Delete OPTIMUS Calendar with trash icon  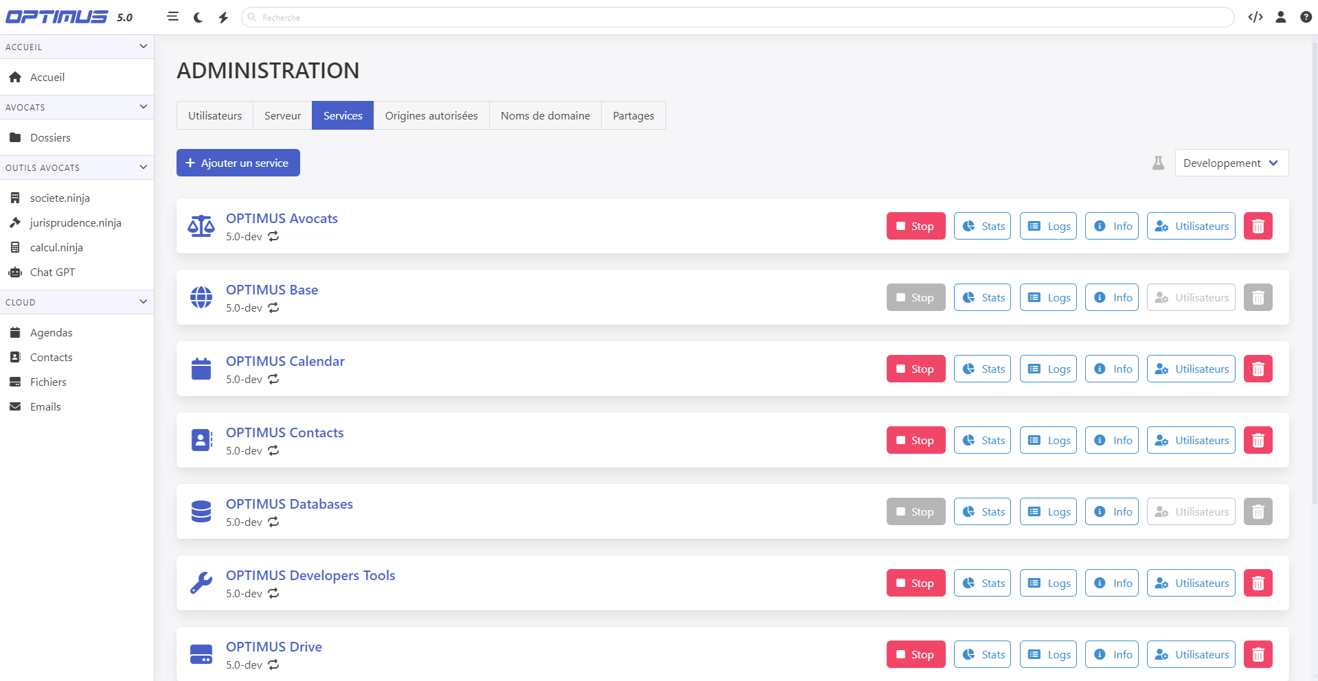(1258, 369)
